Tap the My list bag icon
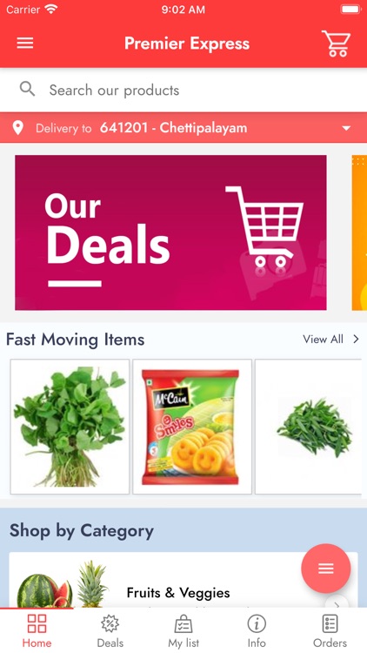367x653 pixels. click(183, 624)
